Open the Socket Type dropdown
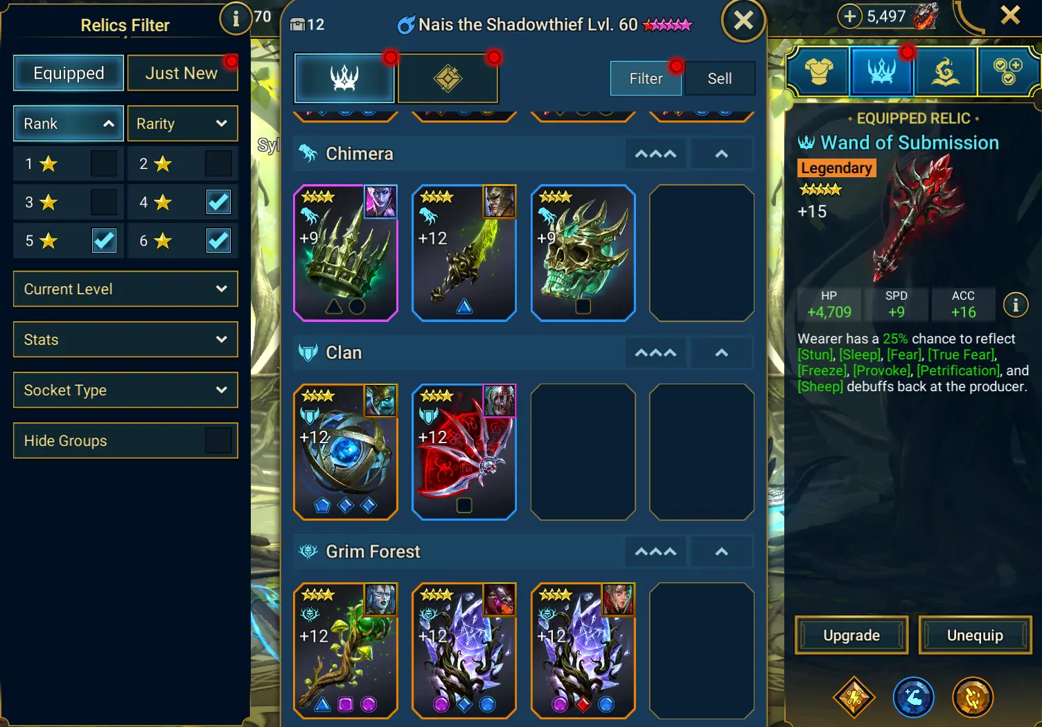Viewport: 1042px width, 727px height. pyautogui.click(x=125, y=390)
